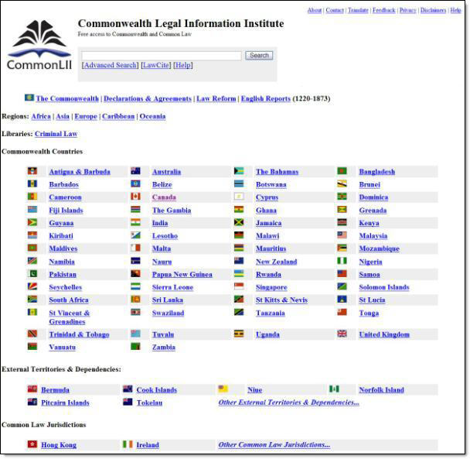Click the Ireland flag icon
470x459 pixels.
coord(128,444)
